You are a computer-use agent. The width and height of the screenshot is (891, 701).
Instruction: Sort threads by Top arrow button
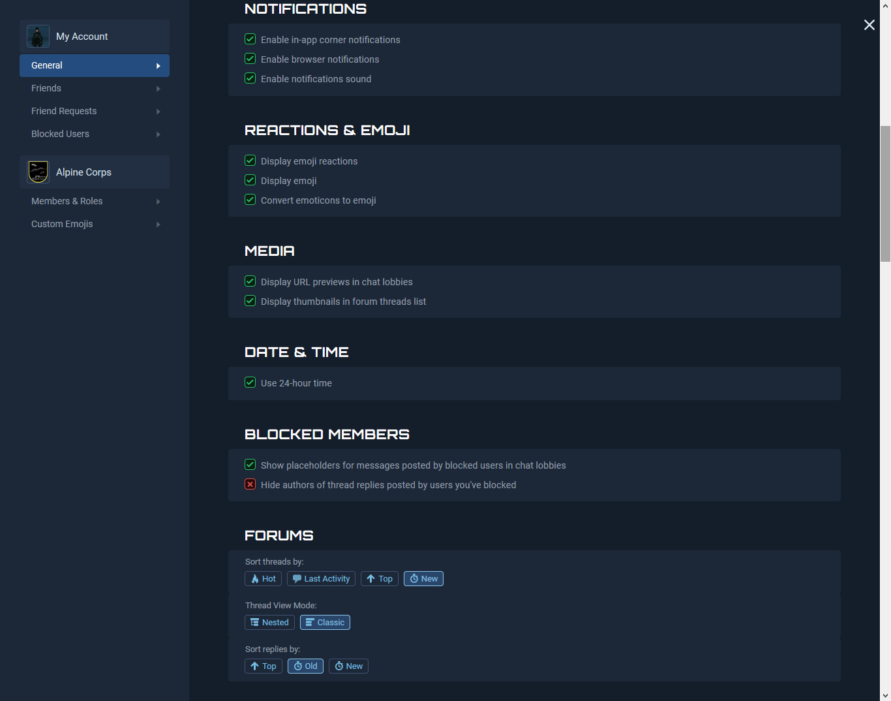click(379, 579)
